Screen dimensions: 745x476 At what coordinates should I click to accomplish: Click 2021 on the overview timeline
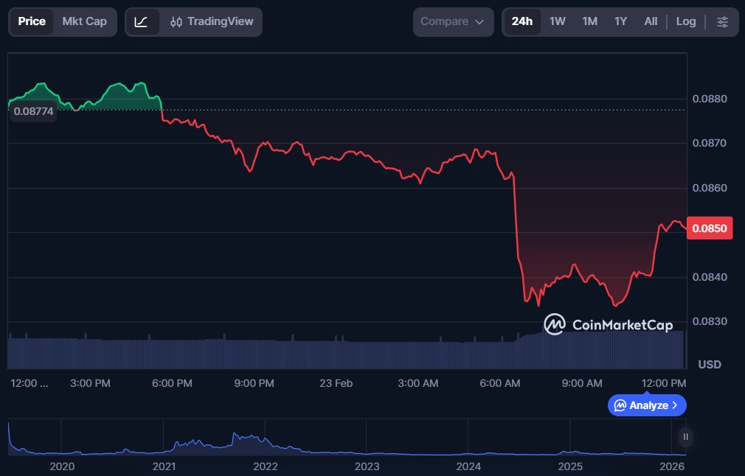tap(164, 466)
